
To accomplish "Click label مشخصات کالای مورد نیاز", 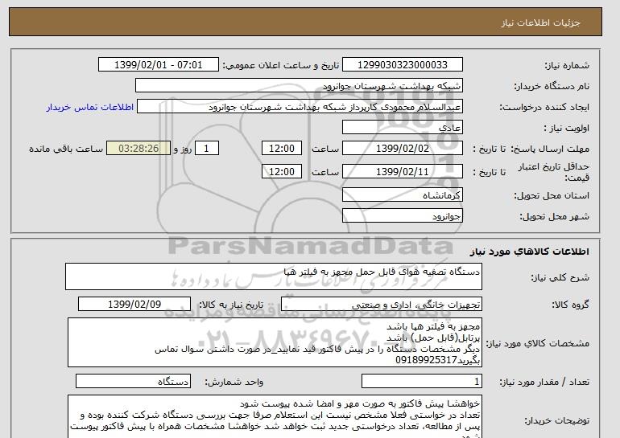I will pos(538,343).
